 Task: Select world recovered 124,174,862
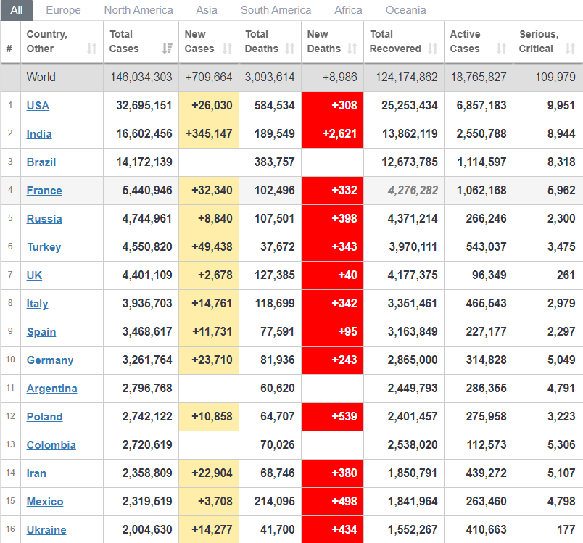point(406,77)
